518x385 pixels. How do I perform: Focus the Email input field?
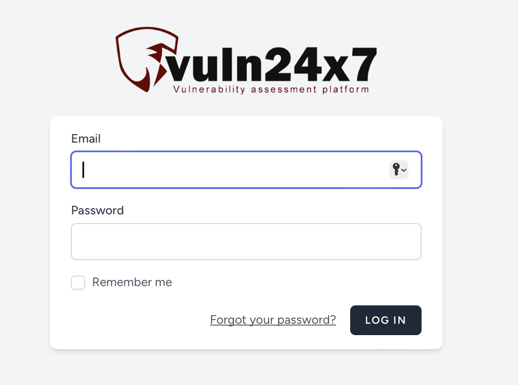tap(246, 170)
